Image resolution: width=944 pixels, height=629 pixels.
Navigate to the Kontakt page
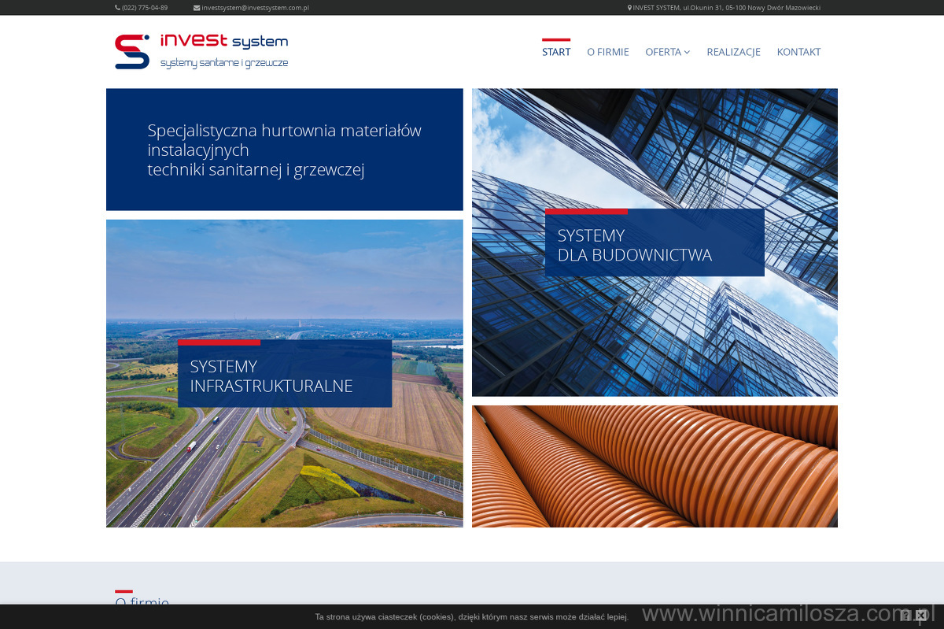point(798,52)
